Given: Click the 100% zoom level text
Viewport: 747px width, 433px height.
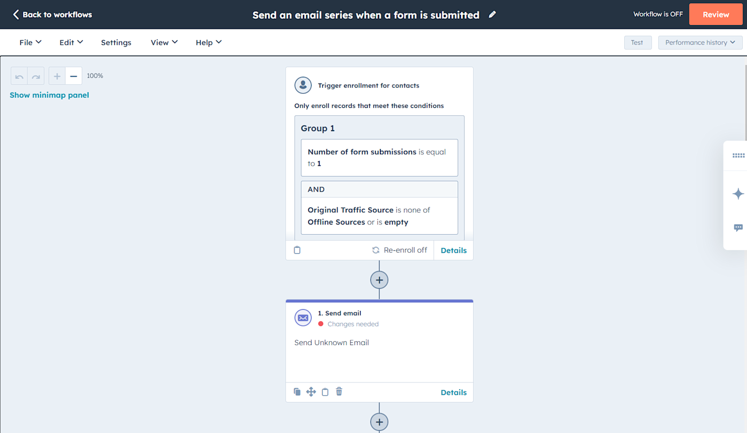Looking at the screenshot, I should [x=95, y=76].
